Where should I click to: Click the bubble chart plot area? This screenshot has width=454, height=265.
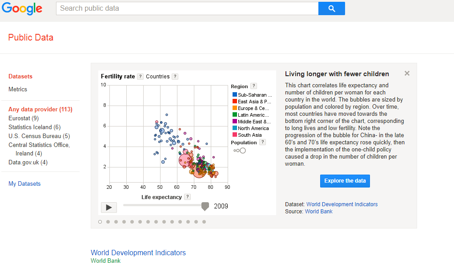tap(169, 134)
